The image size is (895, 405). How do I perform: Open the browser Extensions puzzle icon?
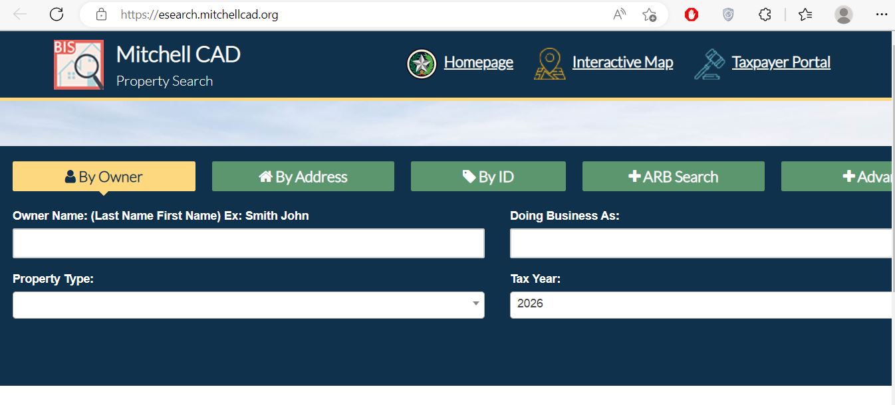(765, 15)
